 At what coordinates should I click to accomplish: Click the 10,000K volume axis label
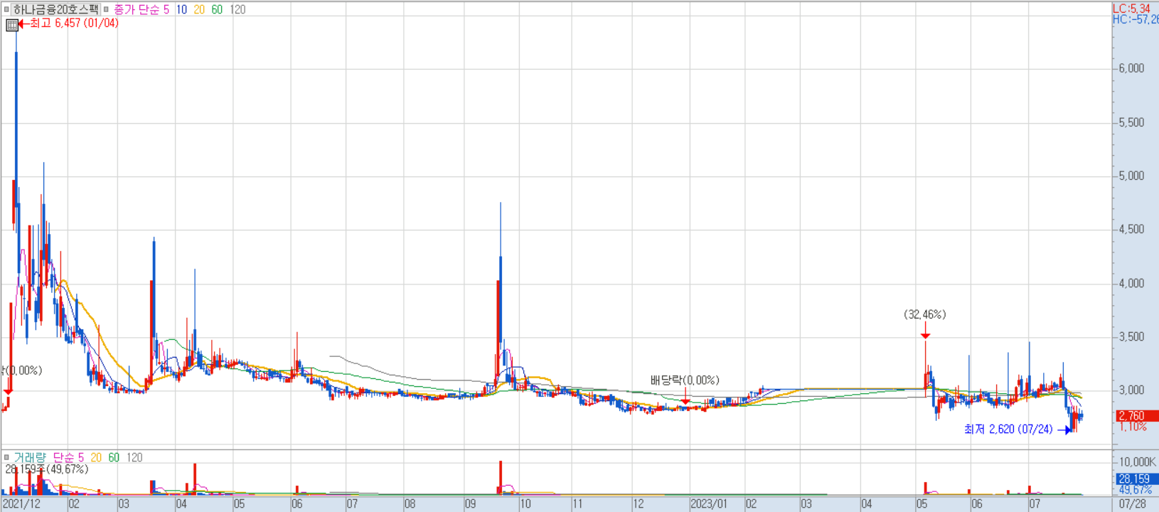pos(1137,462)
